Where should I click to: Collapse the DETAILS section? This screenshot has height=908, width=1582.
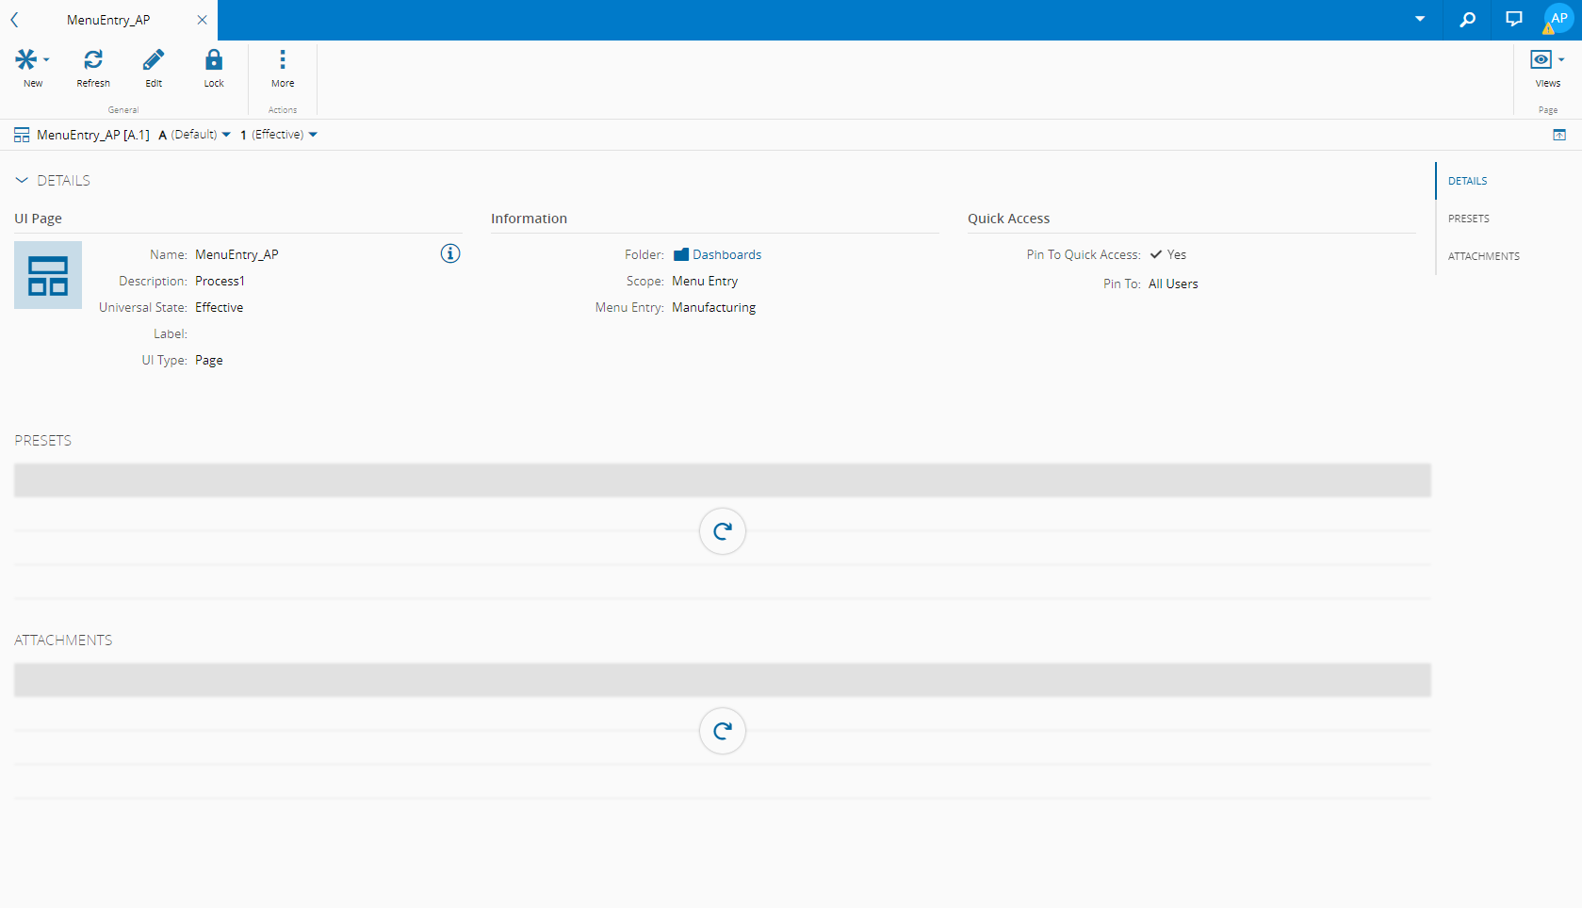[x=22, y=180]
